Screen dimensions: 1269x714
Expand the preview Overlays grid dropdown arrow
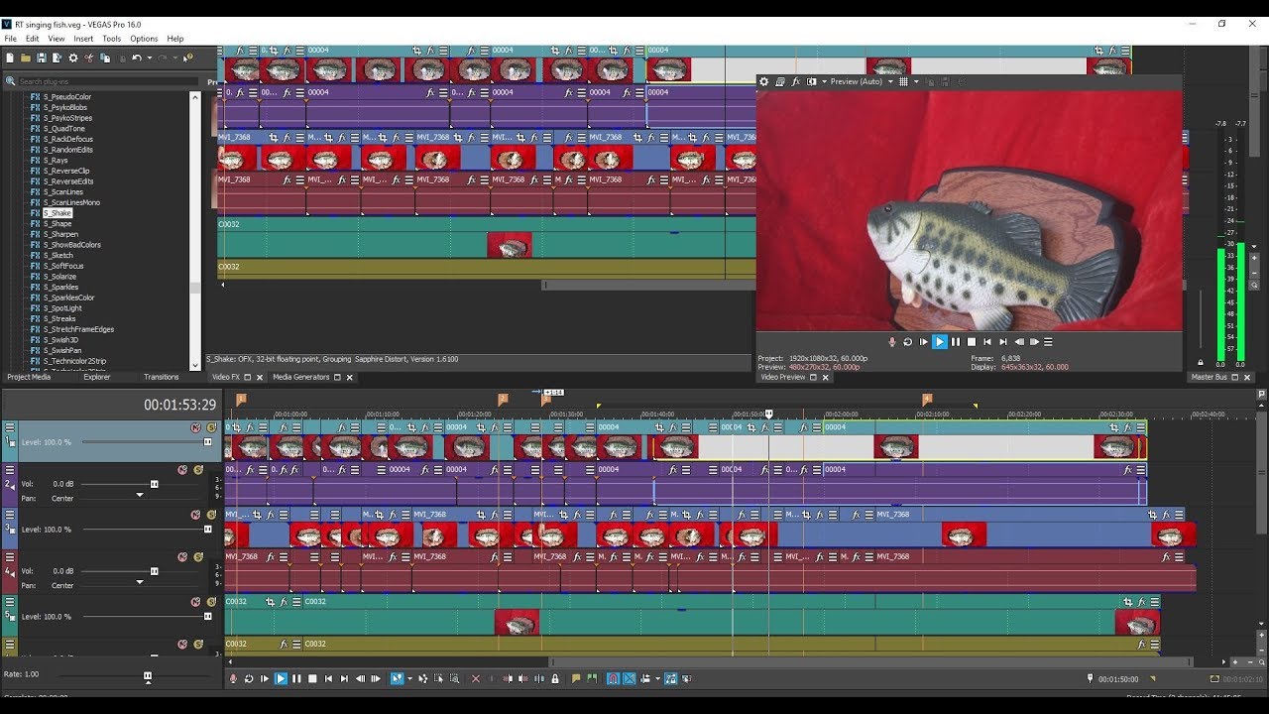pyautogui.click(x=915, y=81)
